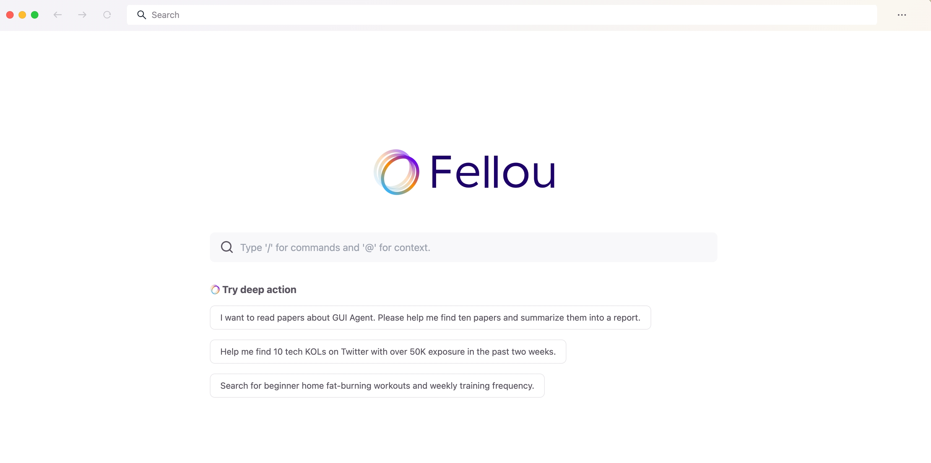
Task: Choose the GUI Agent papers report suggestion
Action: 431,318
